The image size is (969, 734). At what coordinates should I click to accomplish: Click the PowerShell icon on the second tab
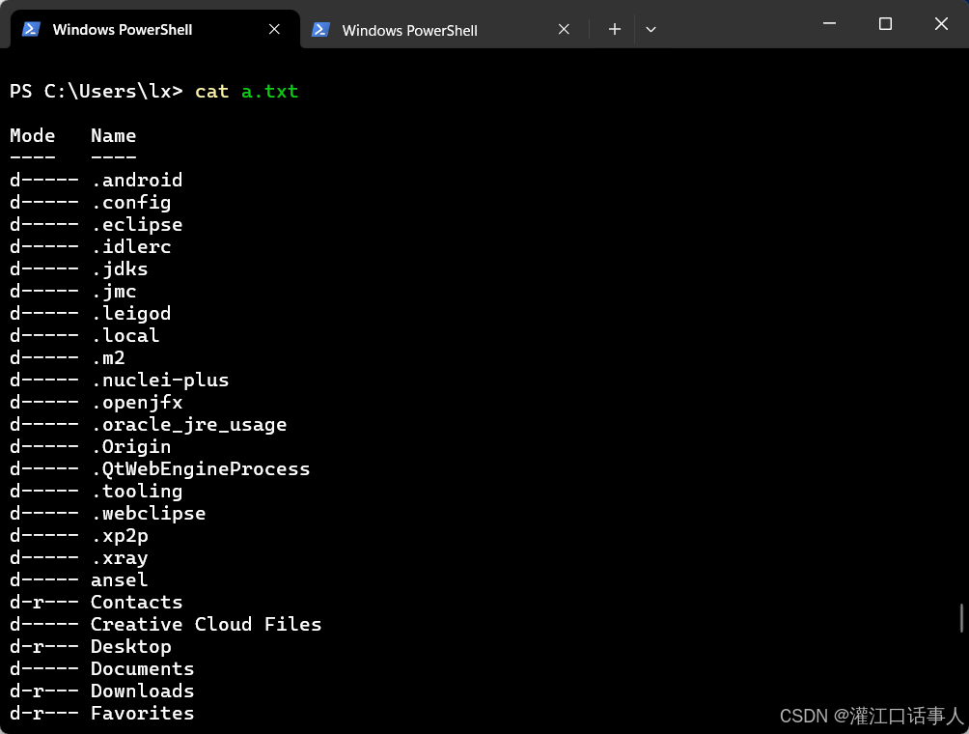point(320,30)
